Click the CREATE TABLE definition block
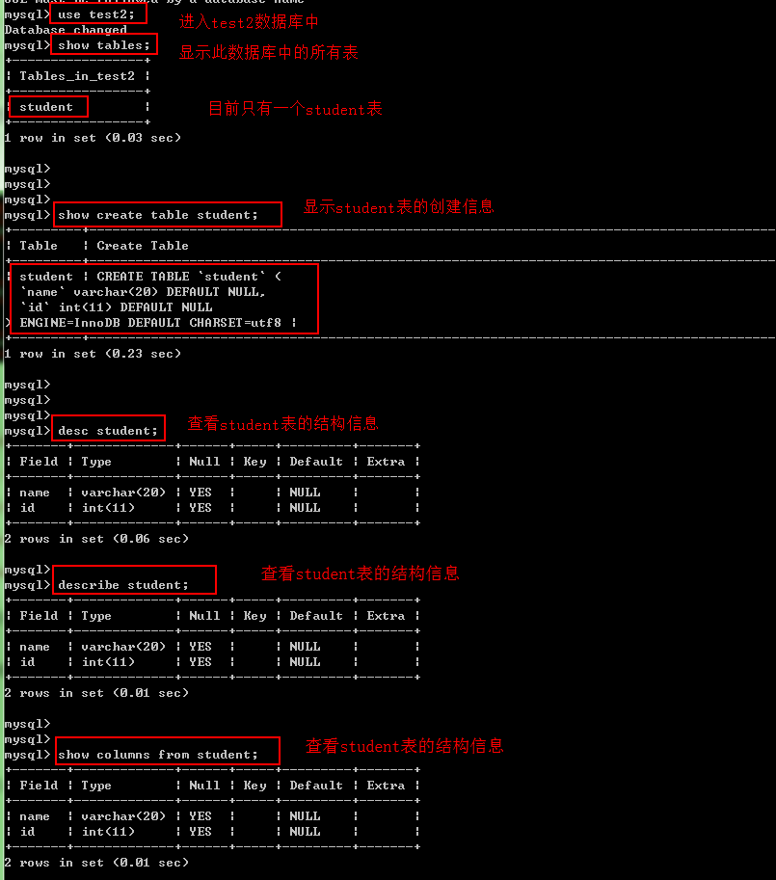 [159, 299]
